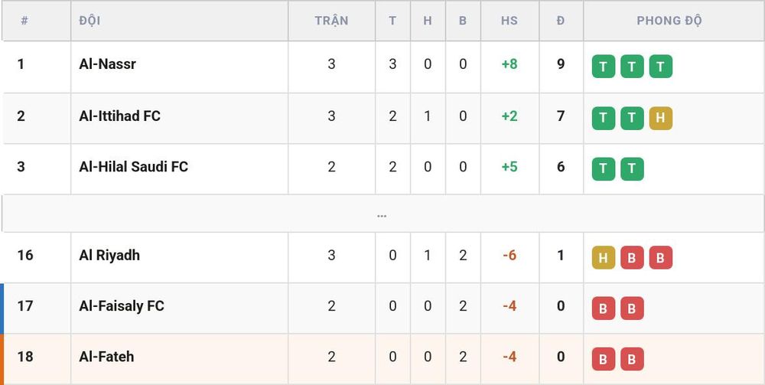Image resolution: width=765 pixels, height=385 pixels.
Task: Click Al-Faisaly FC's first red B badge
Action: tap(603, 308)
